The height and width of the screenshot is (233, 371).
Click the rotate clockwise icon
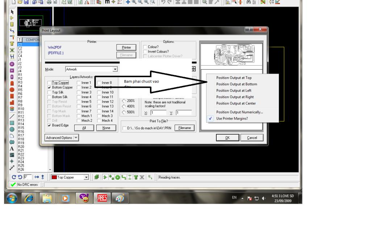point(14,177)
